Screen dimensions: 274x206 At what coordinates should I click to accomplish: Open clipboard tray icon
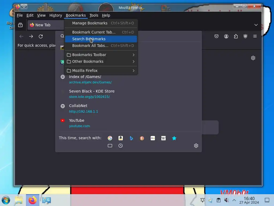point(218,200)
